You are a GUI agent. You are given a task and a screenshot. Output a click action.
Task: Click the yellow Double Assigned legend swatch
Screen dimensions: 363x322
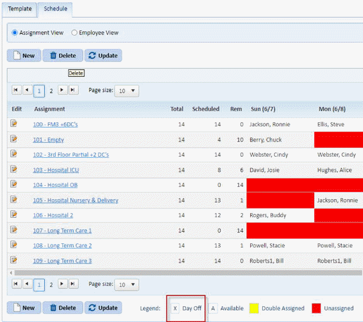[254, 308]
